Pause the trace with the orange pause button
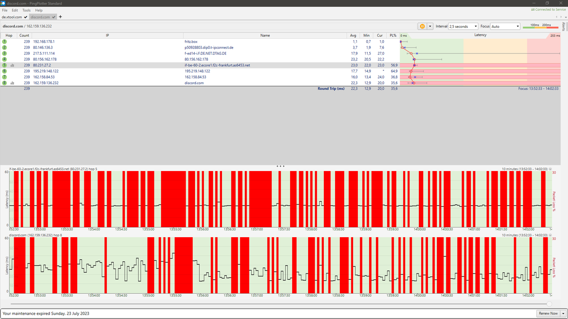 (421, 26)
